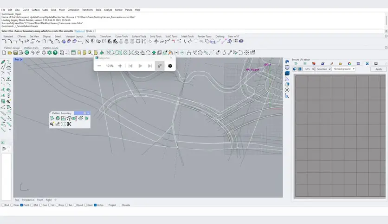Screen dimensions: 388x224
Task: Enable the Mid osnap checkbox
Action: [x=32, y=205]
